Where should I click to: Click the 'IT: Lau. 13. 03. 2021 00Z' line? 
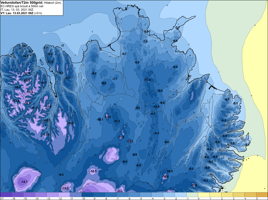coord(17,10)
